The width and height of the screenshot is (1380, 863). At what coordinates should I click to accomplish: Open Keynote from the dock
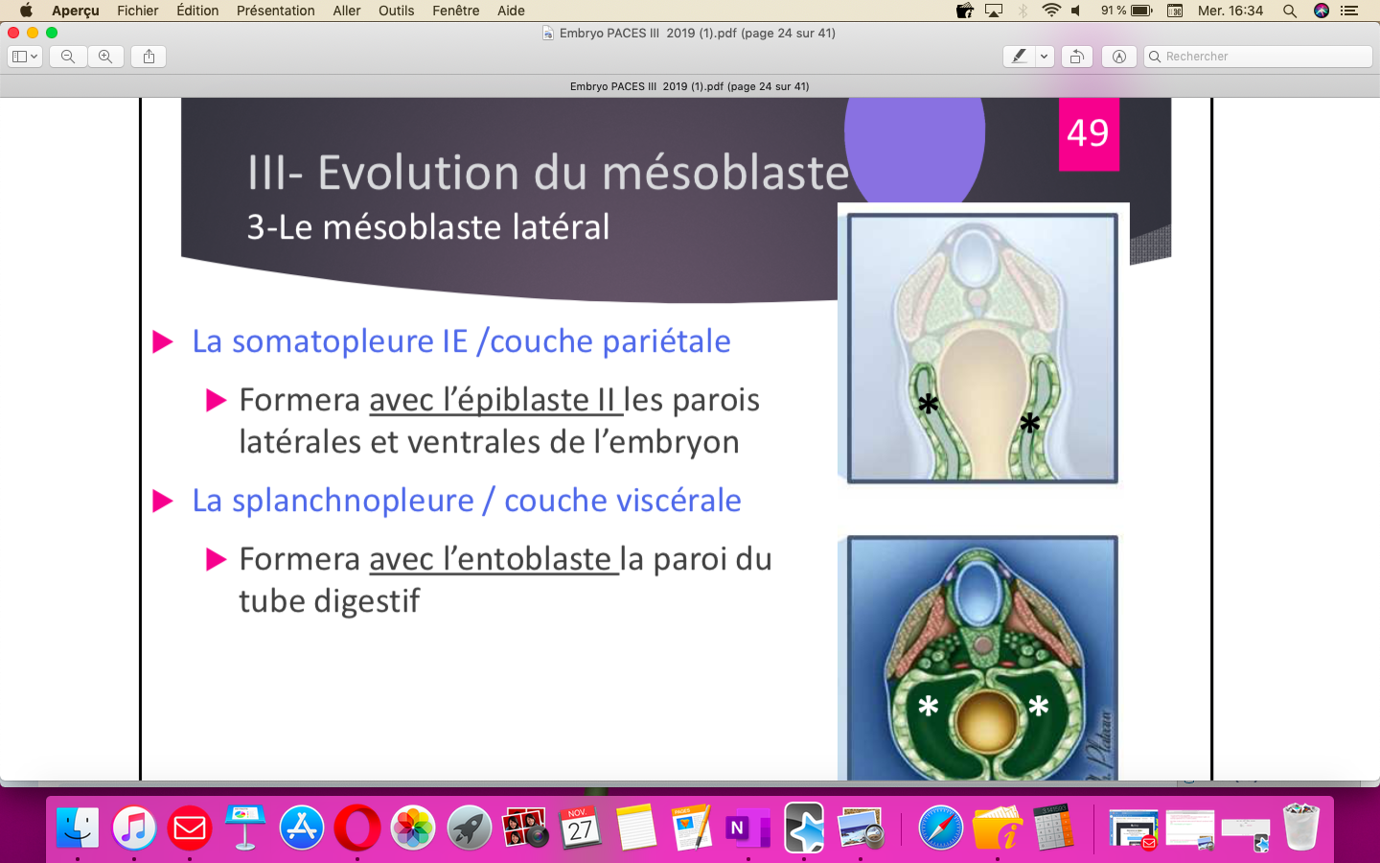click(x=245, y=827)
